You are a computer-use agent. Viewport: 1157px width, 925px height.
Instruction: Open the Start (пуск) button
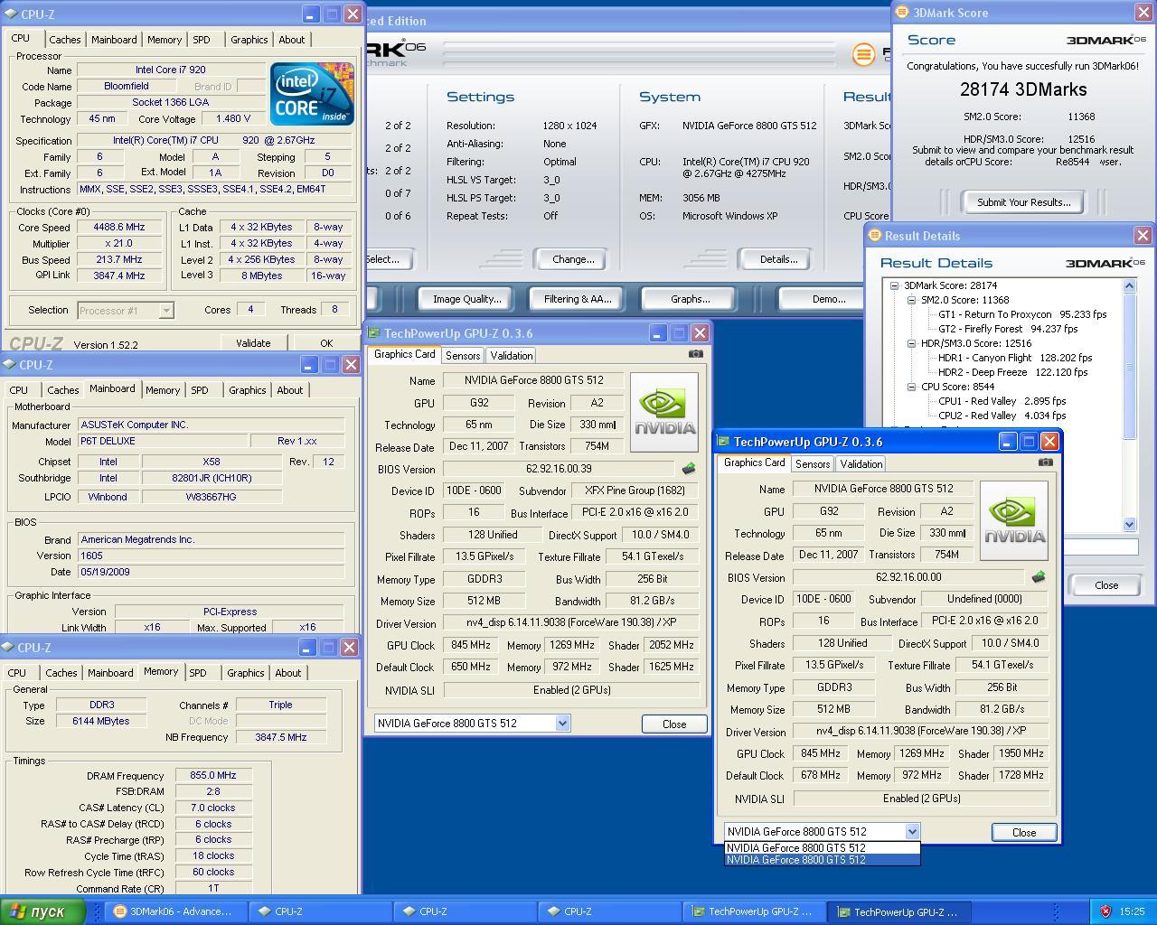tap(42, 911)
